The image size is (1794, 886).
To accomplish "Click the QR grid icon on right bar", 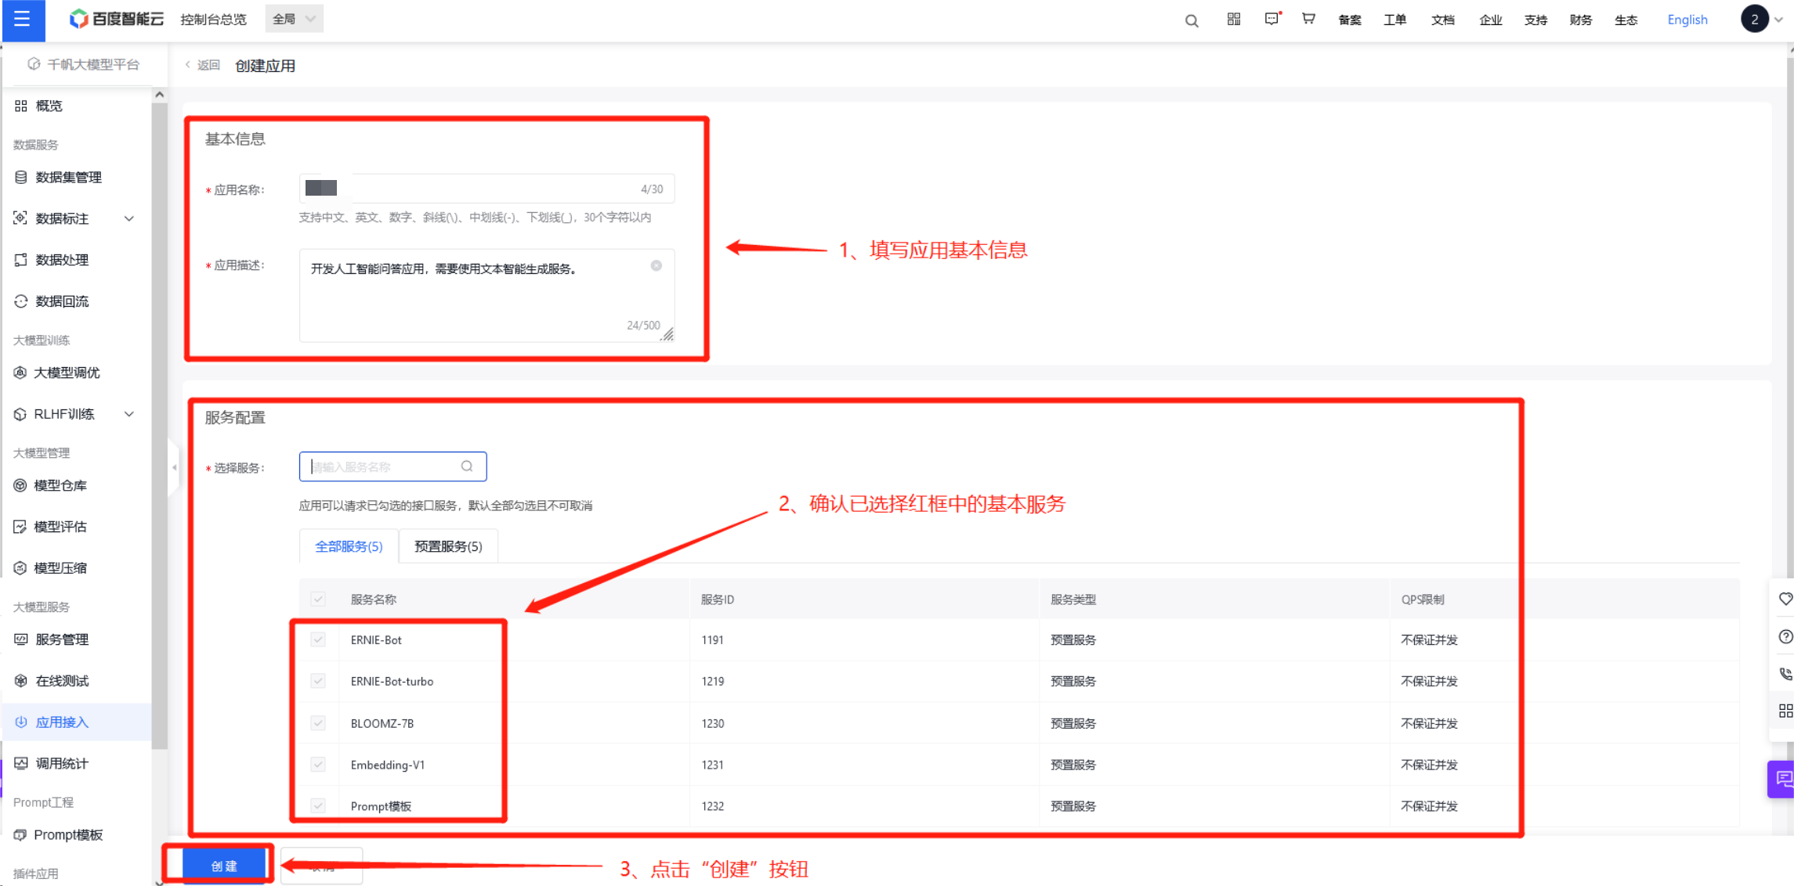I will [1785, 711].
